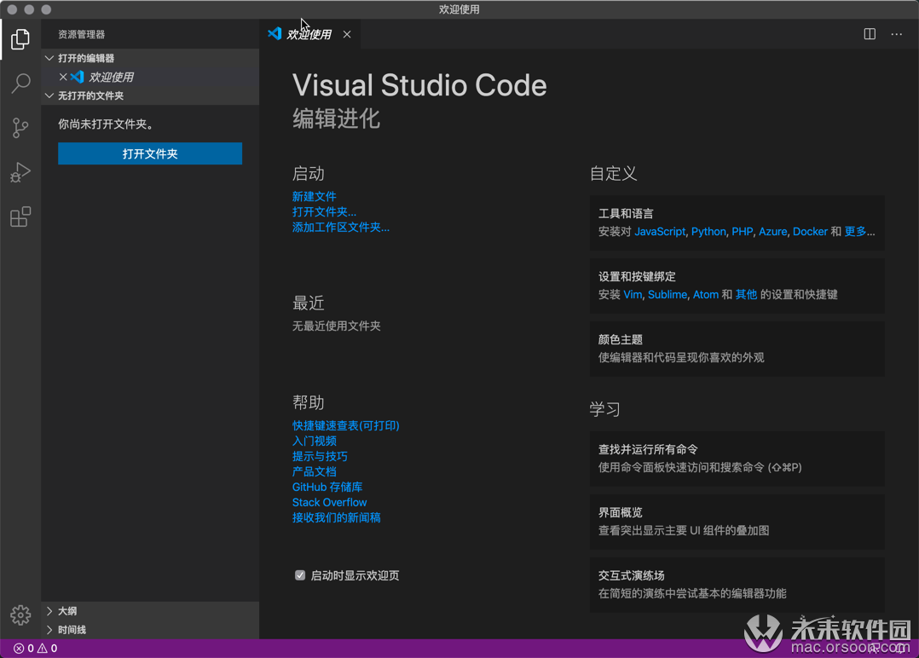Open the 交互式演练场 card
This screenshot has height=658, width=919.
point(737,585)
